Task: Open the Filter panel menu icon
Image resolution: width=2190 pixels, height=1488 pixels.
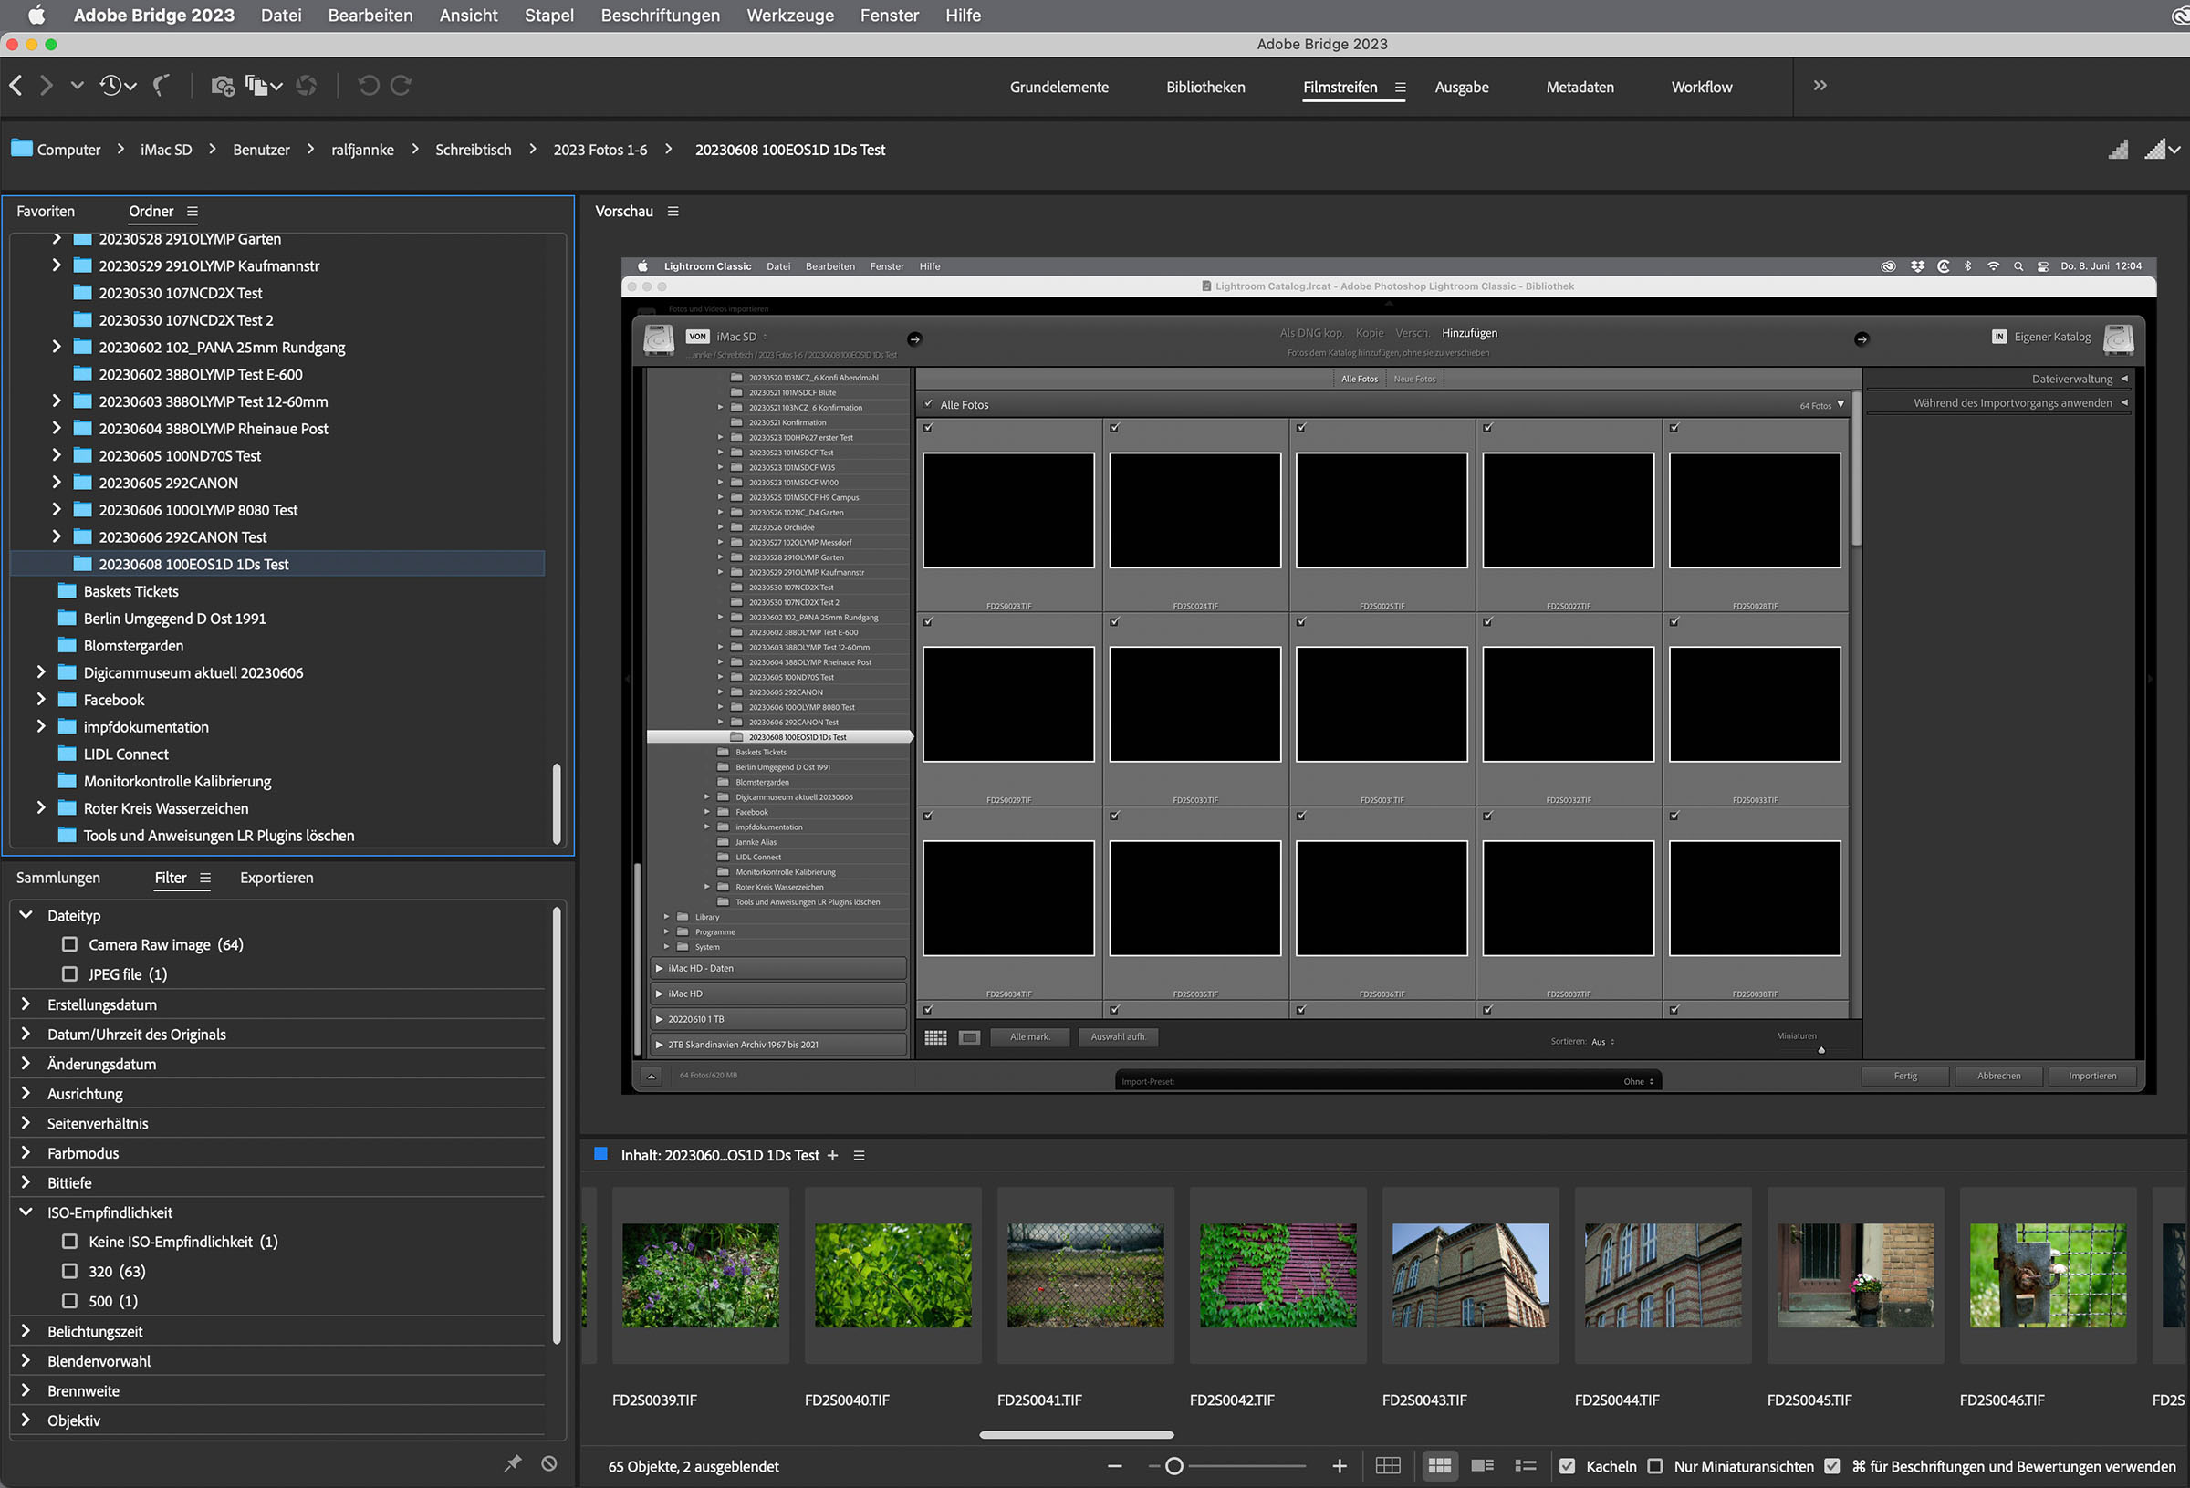Action: click(x=205, y=878)
